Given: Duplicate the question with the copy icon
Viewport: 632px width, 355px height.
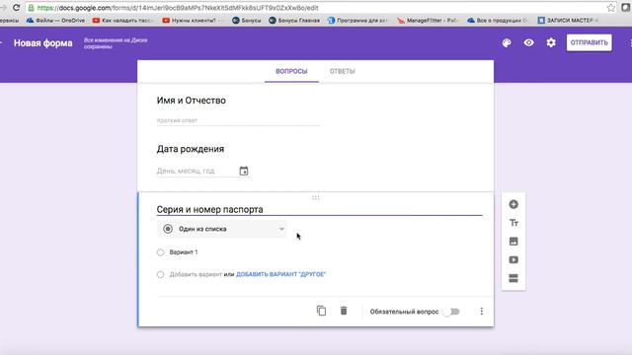Looking at the screenshot, I should [x=321, y=311].
